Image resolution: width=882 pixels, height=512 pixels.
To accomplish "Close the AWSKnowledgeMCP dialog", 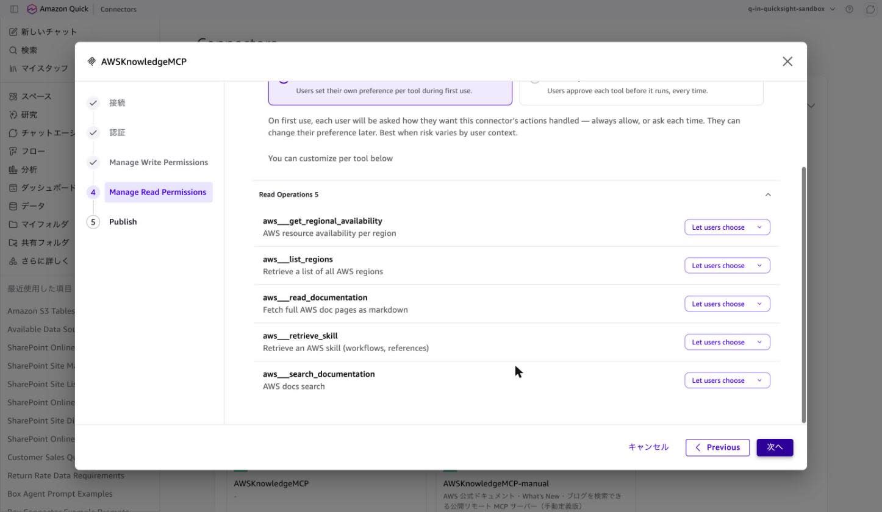I will tap(787, 62).
